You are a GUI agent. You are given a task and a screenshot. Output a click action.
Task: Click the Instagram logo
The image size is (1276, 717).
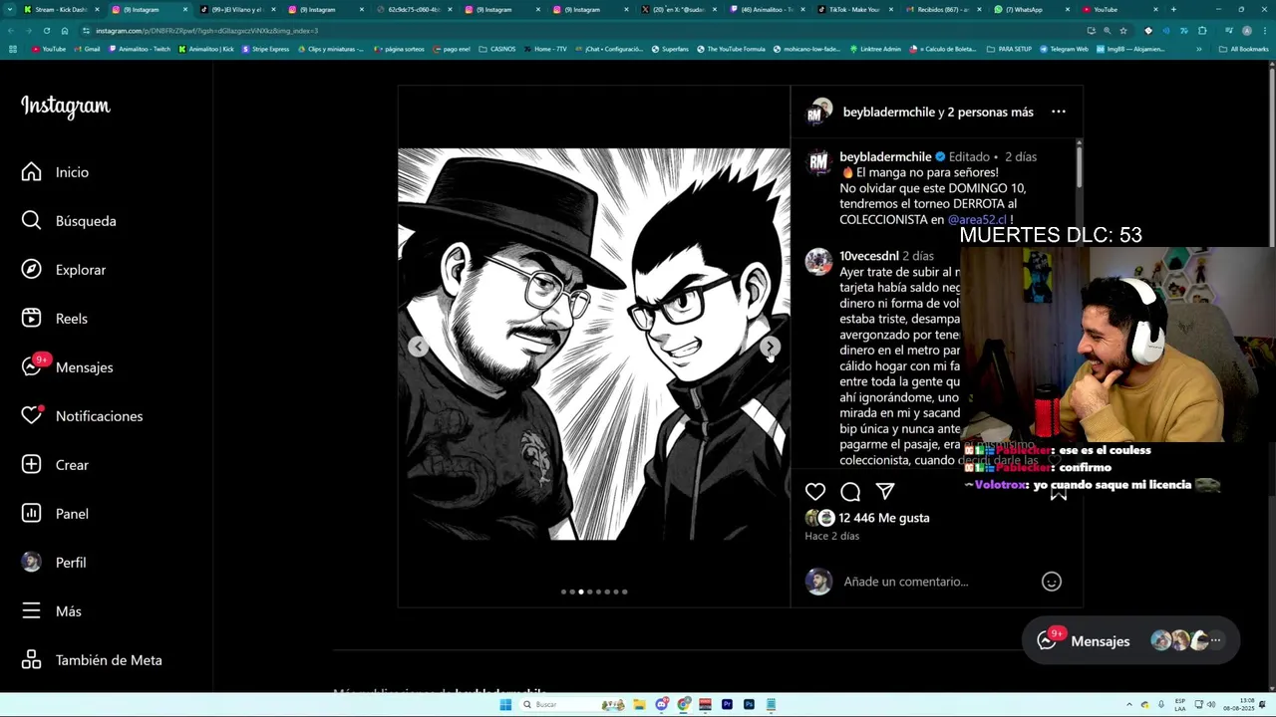[x=66, y=107]
